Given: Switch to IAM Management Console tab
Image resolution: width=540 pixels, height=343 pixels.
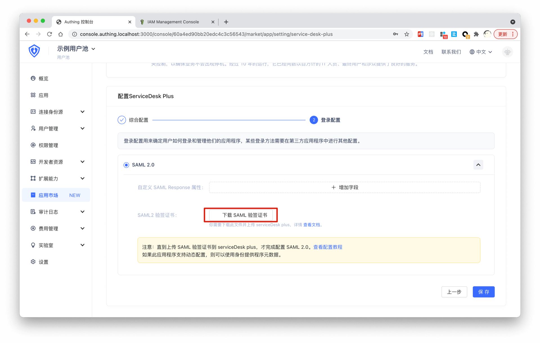Looking at the screenshot, I should pos(173,22).
